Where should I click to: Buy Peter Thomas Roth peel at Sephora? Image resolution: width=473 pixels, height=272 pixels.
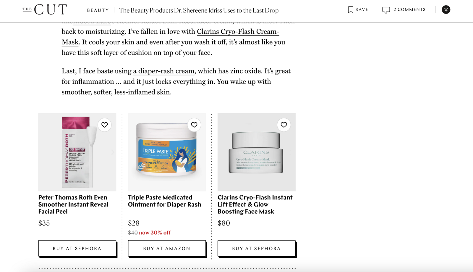click(77, 248)
